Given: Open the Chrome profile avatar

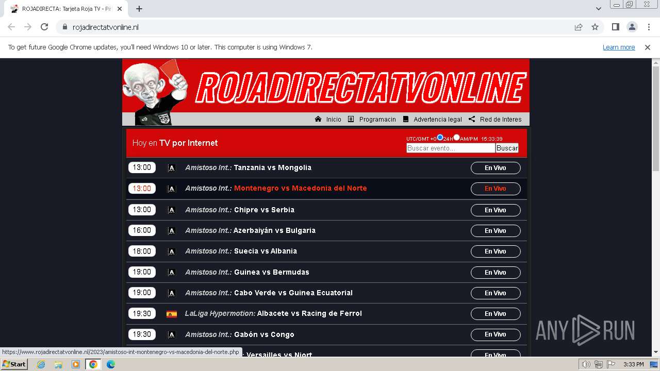Looking at the screenshot, I should tap(632, 27).
